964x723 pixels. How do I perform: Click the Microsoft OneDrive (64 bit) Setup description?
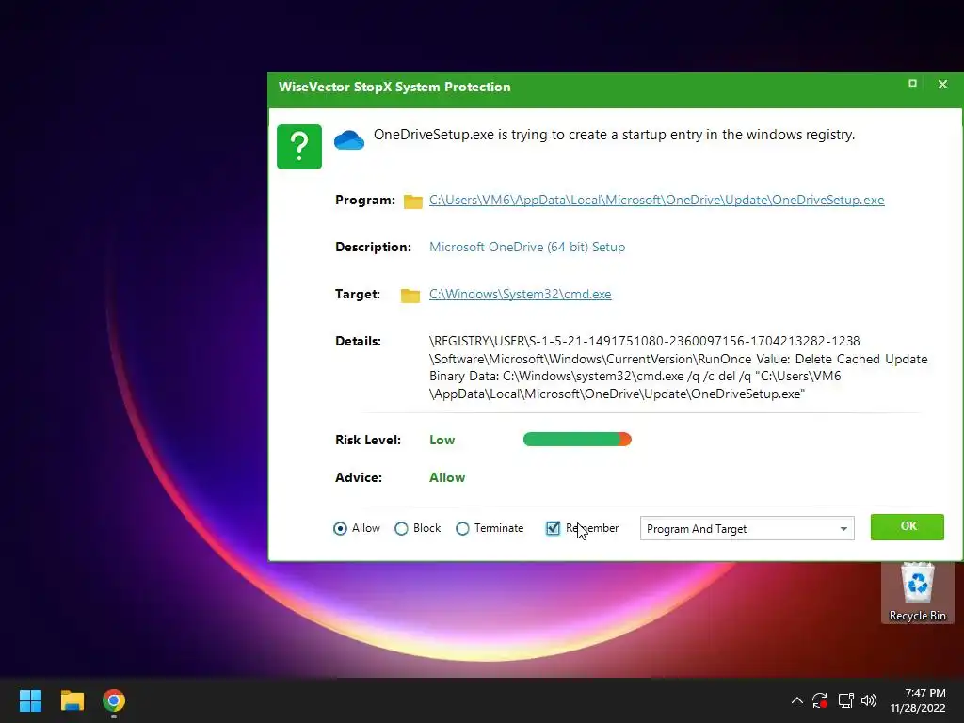pyautogui.click(x=527, y=248)
